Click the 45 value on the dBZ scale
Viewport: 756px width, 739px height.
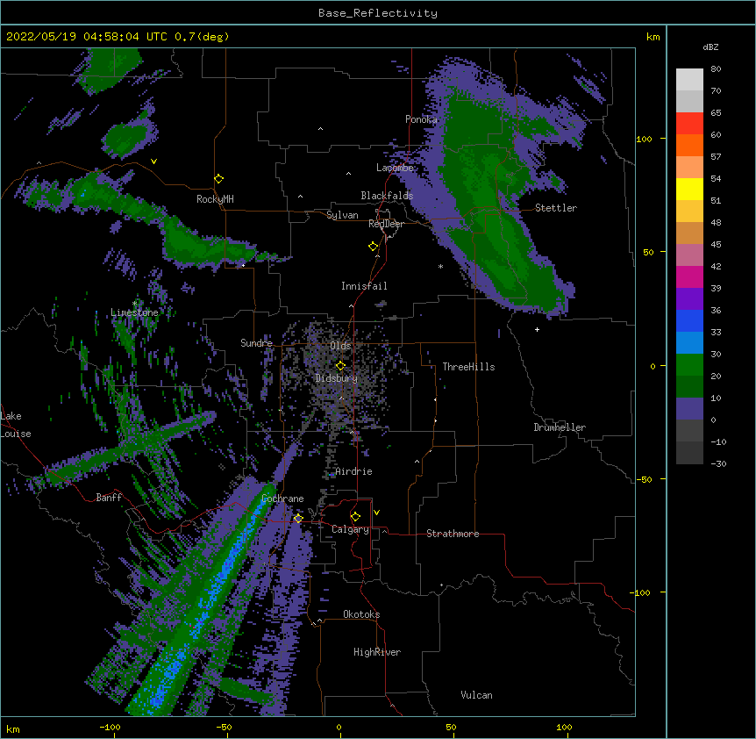pos(716,245)
